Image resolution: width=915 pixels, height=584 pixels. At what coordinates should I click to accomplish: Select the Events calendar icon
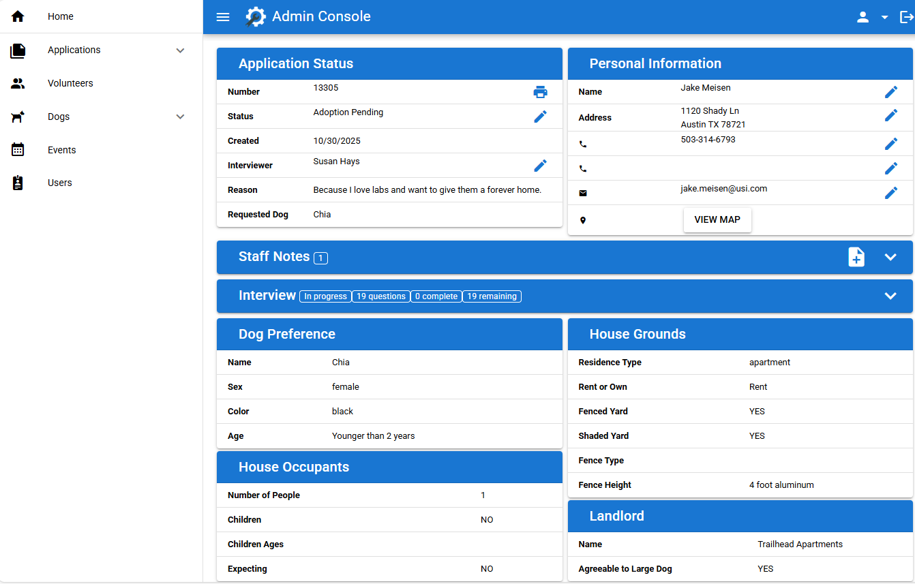point(18,149)
